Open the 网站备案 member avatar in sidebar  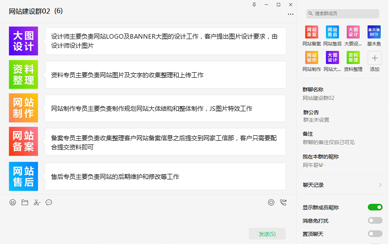point(312,33)
